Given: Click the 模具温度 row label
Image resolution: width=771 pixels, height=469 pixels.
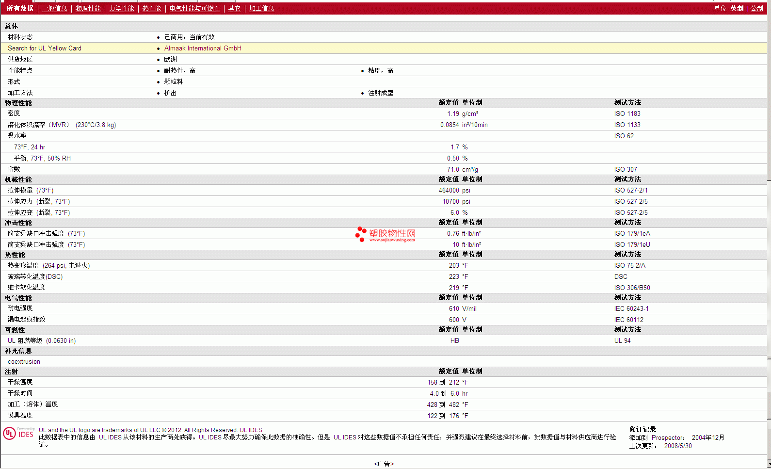Looking at the screenshot, I should click(20, 416).
